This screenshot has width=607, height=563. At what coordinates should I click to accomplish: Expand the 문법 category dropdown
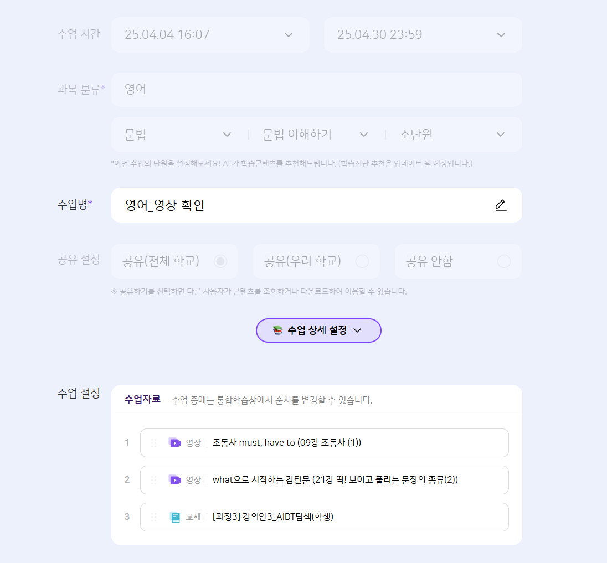pos(178,135)
